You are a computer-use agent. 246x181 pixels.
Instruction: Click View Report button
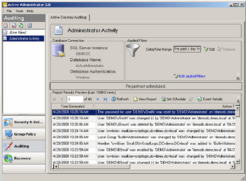coord(145,99)
